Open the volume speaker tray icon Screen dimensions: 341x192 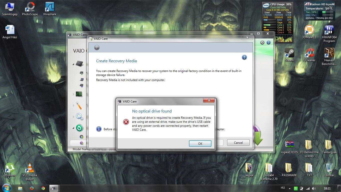pyautogui.click(x=314, y=188)
